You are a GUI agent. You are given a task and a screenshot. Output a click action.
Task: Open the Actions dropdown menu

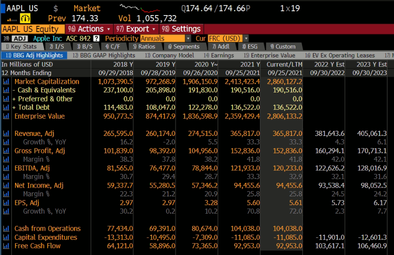(x=90, y=29)
